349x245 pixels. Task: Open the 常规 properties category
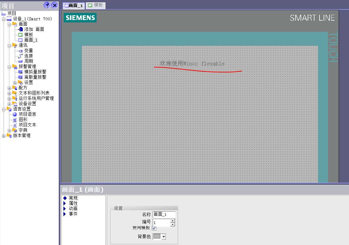[73, 198]
